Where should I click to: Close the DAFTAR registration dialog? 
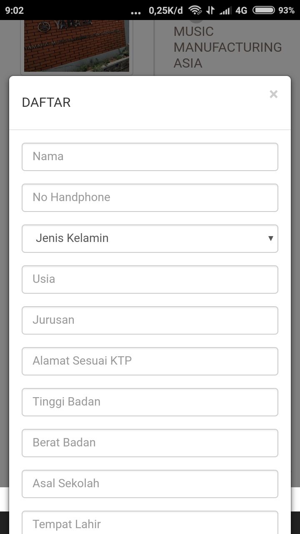273,94
